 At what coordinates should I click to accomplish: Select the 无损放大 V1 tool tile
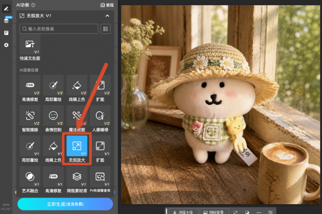tap(77, 149)
